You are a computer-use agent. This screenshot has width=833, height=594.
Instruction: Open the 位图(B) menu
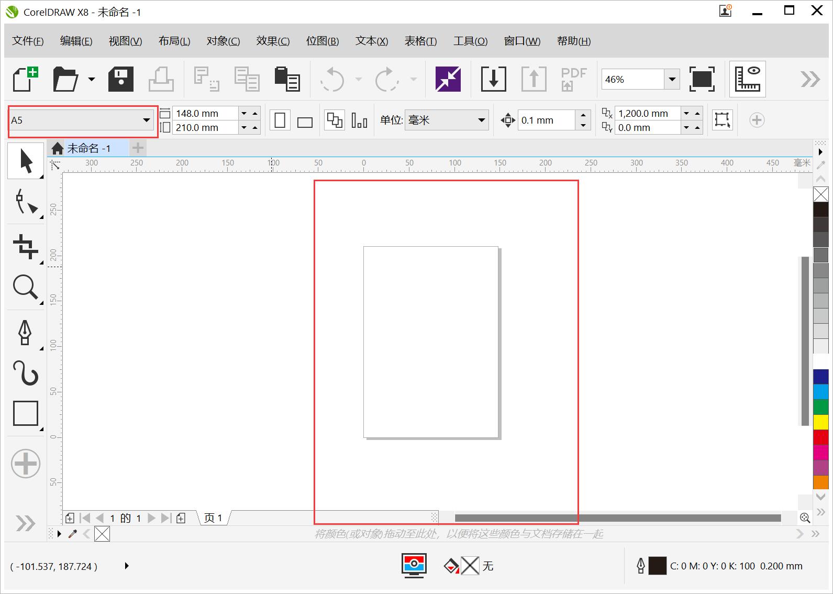click(323, 41)
